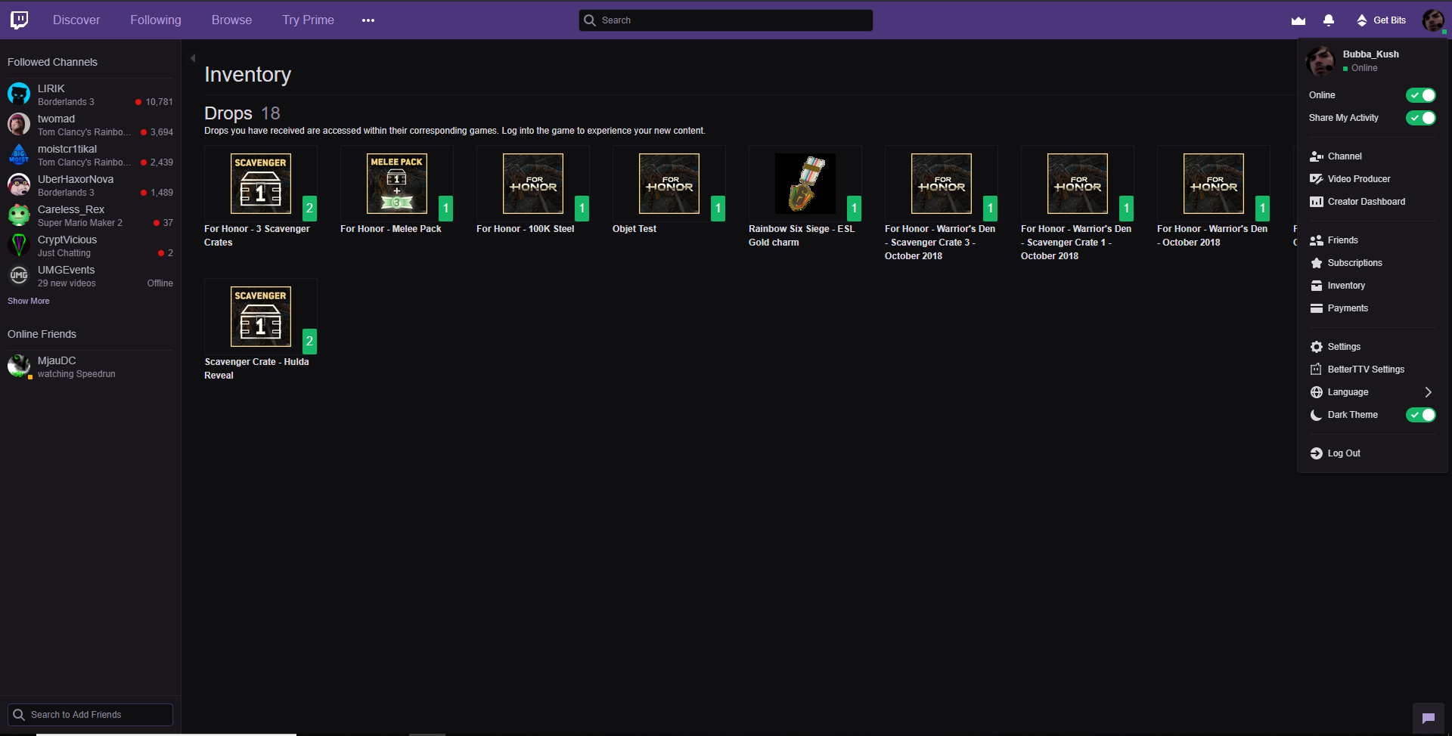Open LIRIK's channel avatar
Image resolution: width=1452 pixels, height=736 pixels.
point(19,94)
